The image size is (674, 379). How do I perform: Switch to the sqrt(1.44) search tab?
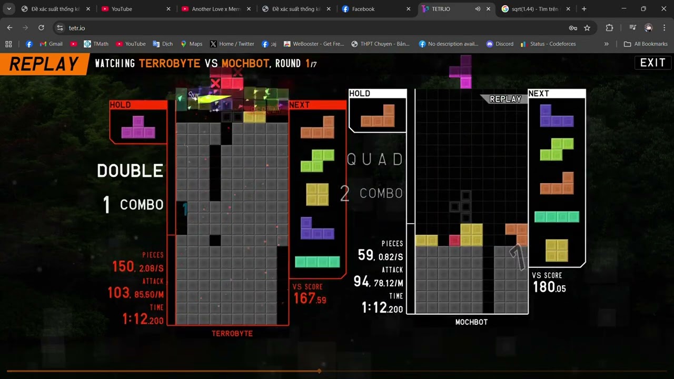click(x=537, y=9)
